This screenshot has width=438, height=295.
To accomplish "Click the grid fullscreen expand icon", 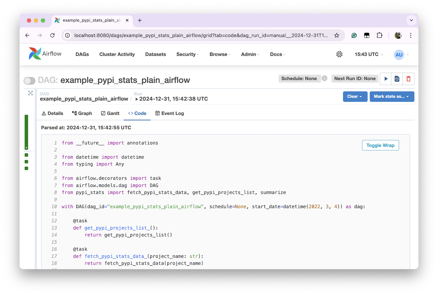I will tap(30, 93).
